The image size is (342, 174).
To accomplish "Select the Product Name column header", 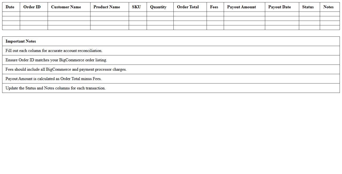I will 107,7.
